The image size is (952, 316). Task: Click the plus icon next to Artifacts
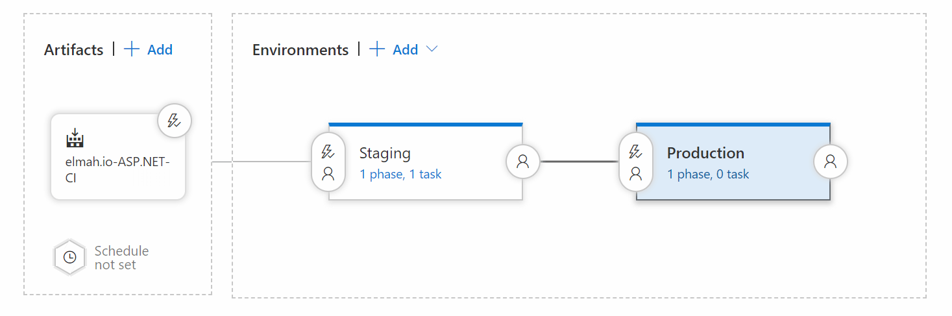[132, 49]
